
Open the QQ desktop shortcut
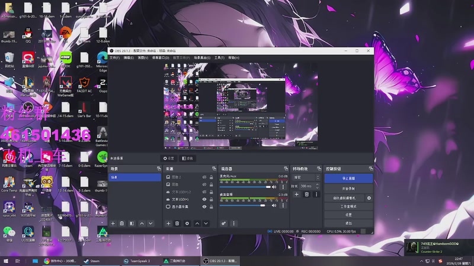point(28,35)
